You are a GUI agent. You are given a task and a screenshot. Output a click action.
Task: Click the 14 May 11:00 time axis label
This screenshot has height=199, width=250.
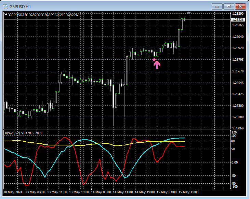(x=122, y=192)
